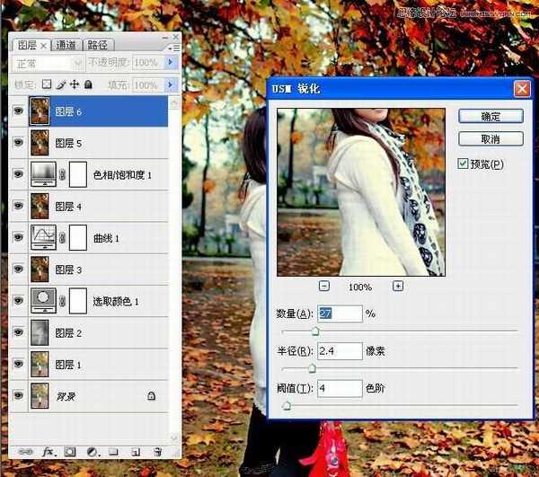Select the 背景 layer name
Viewport: 539px width, 477px height.
[x=66, y=396]
